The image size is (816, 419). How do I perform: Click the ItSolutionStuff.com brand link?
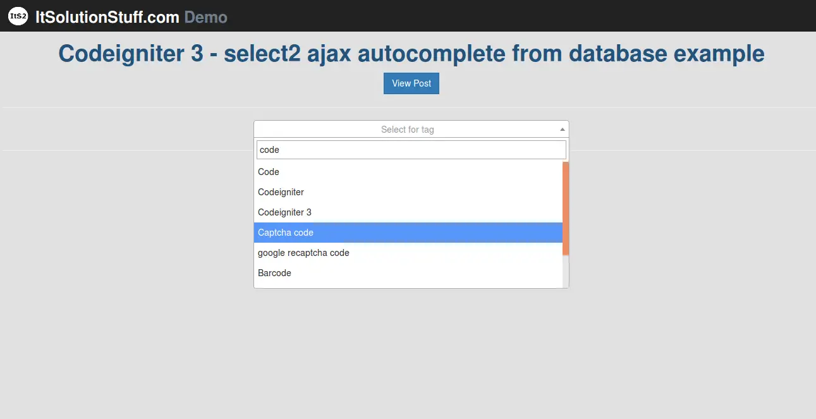106,17
